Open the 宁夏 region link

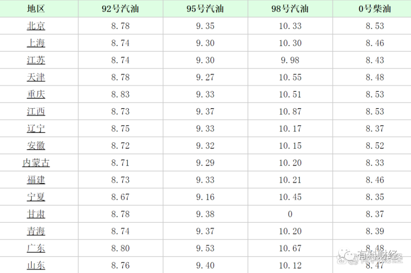pyautogui.click(x=36, y=197)
